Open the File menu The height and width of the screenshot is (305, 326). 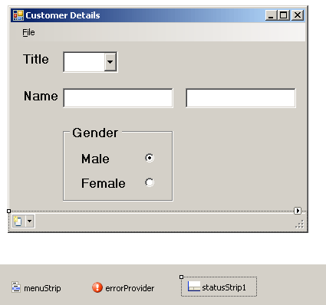[x=28, y=32]
